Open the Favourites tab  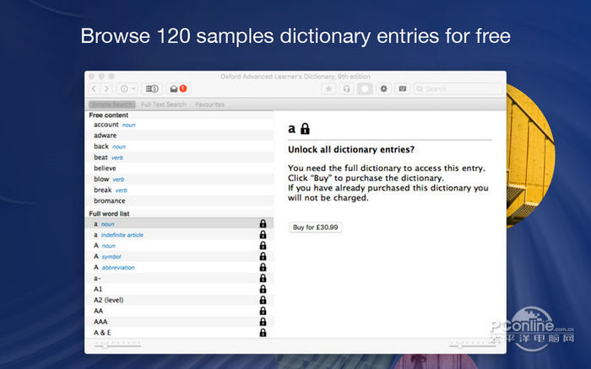coord(209,104)
